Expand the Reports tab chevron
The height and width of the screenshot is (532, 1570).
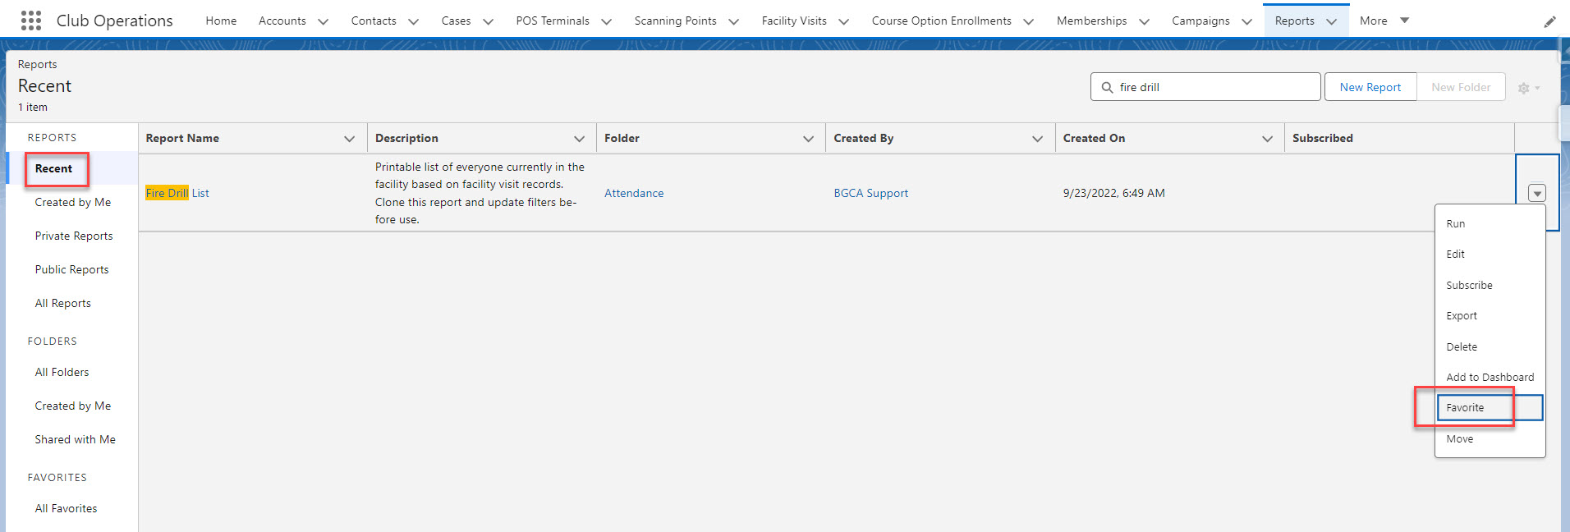pyautogui.click(x=1331, y=21)
